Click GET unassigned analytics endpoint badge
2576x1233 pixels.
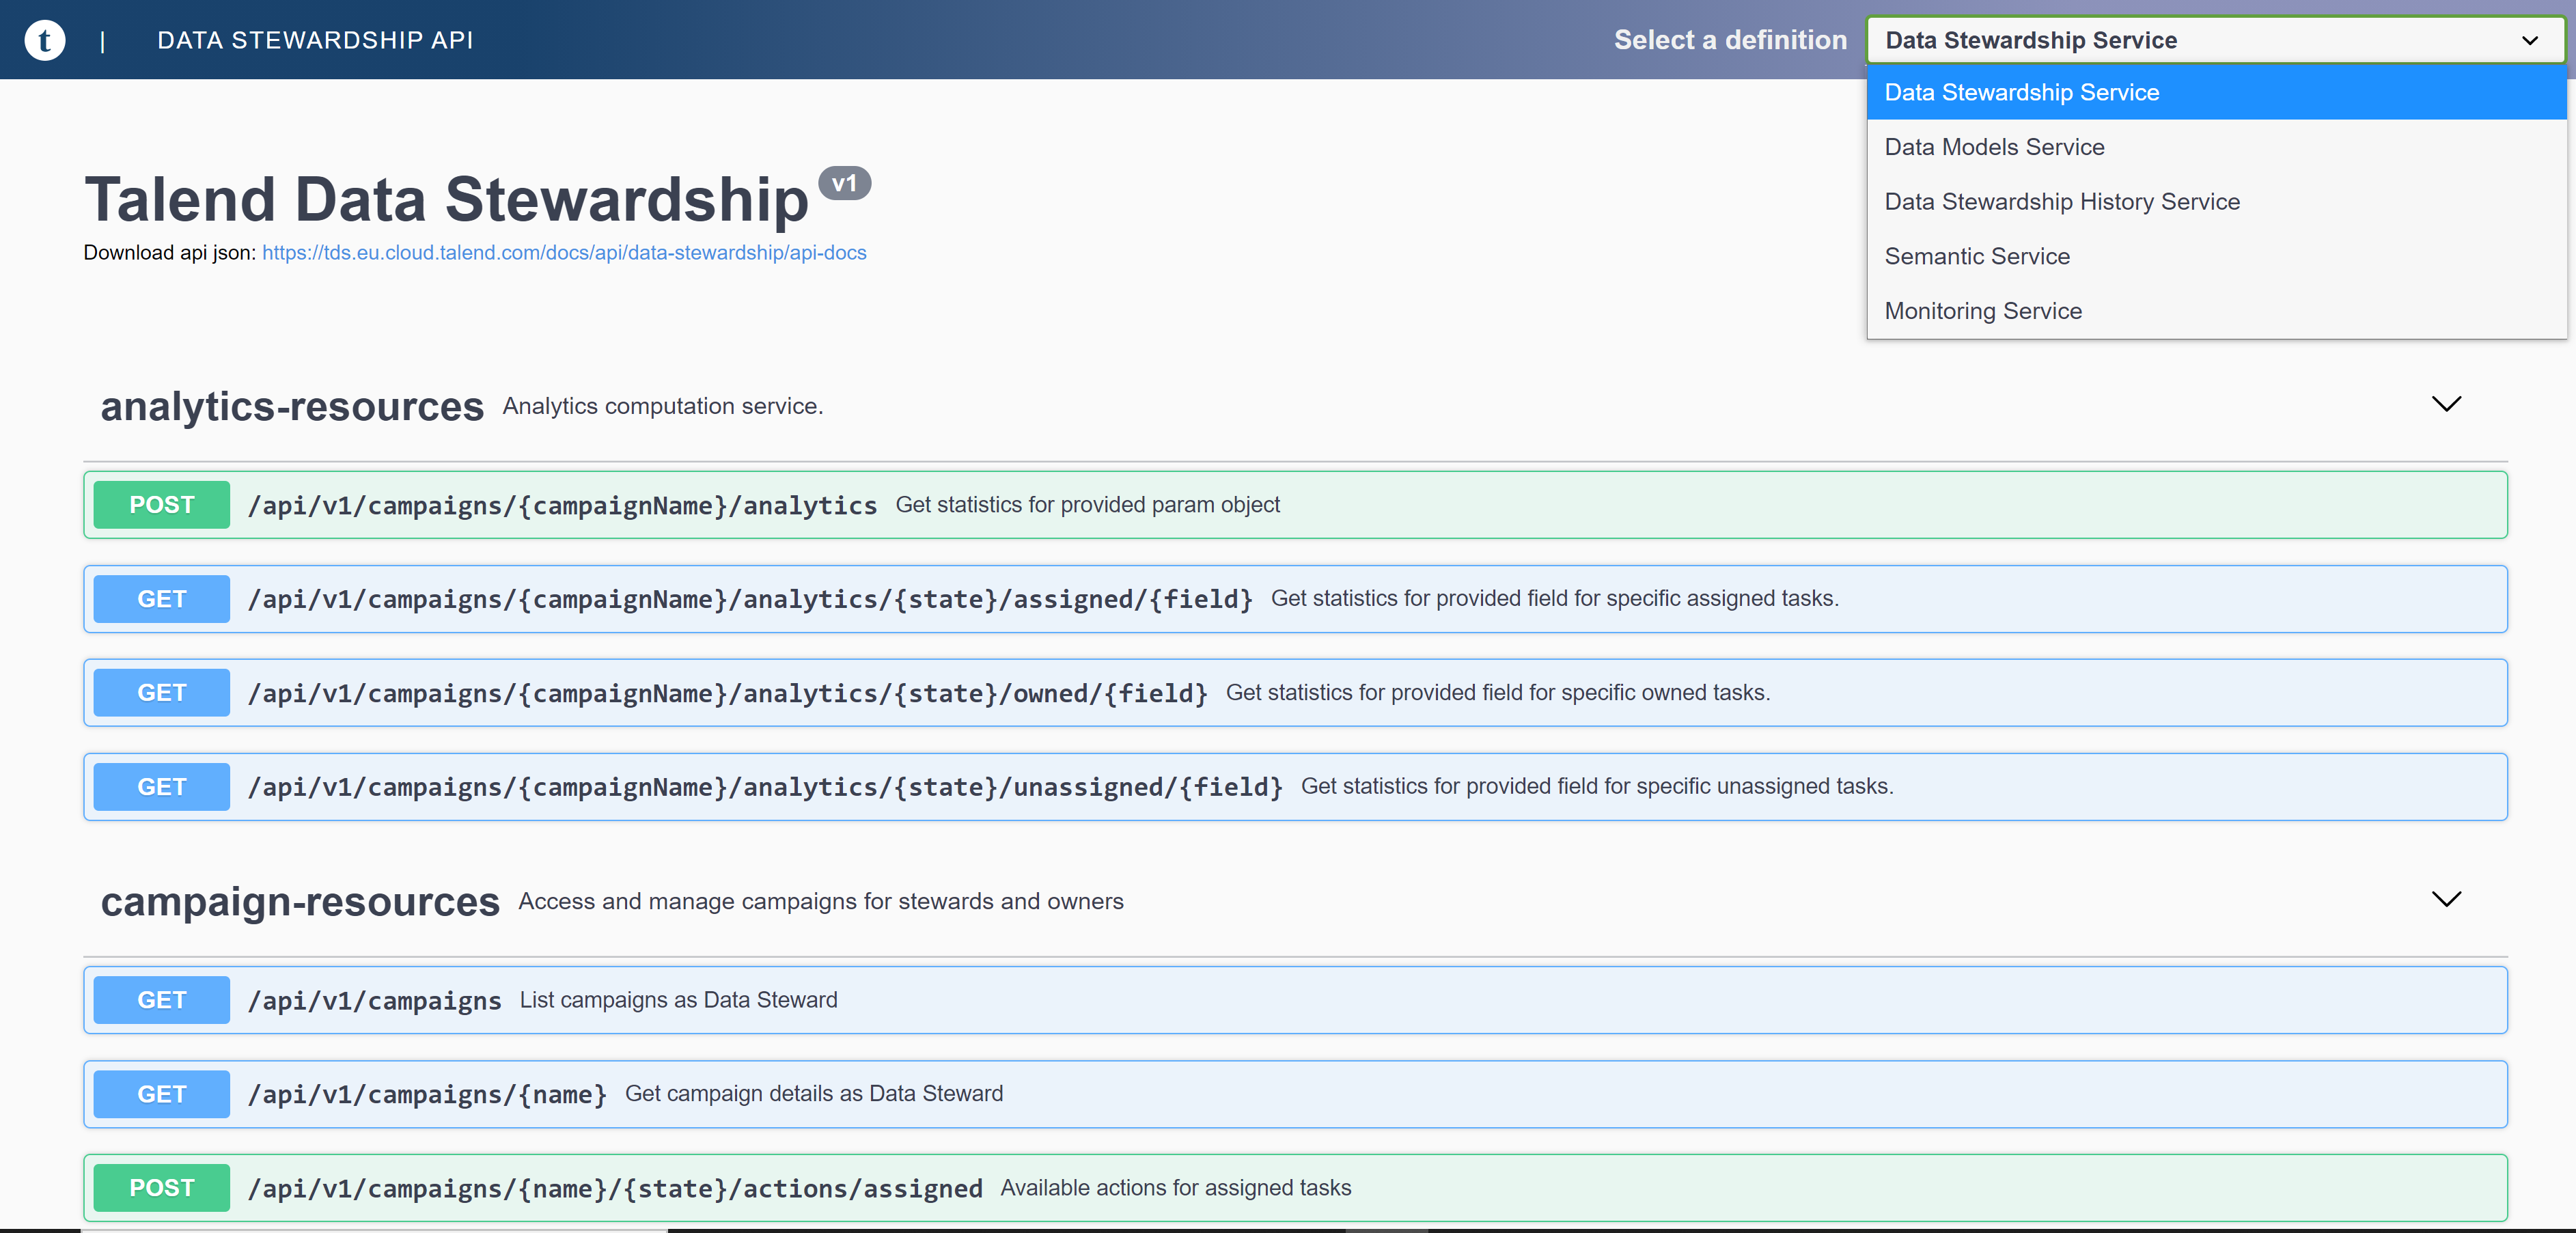pos(161,786)
